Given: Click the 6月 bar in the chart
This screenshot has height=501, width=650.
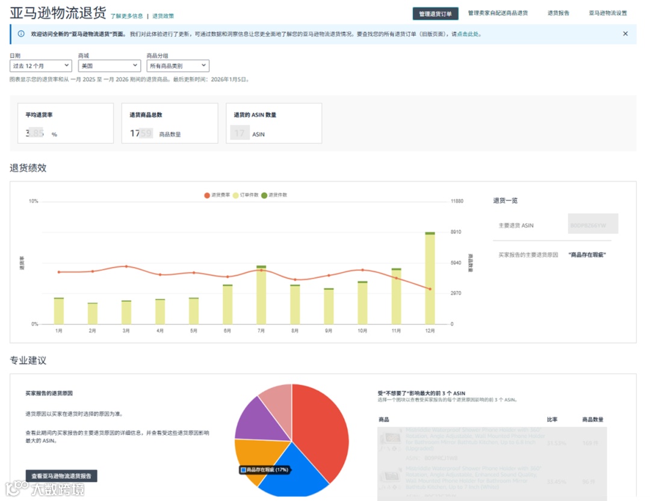Looking at the screenshot, I should pyautogui.click(x=227, y=304).
